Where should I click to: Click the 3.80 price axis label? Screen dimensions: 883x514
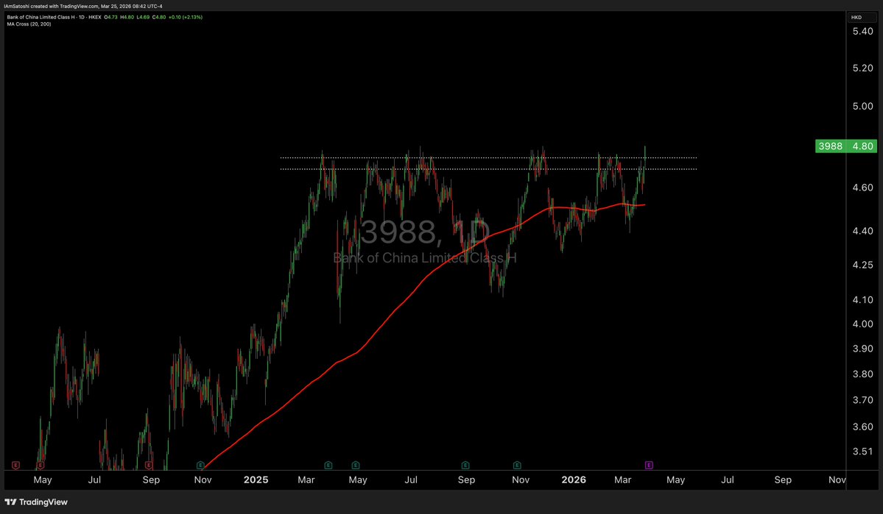pyautogui.click(x=862, y=374)
